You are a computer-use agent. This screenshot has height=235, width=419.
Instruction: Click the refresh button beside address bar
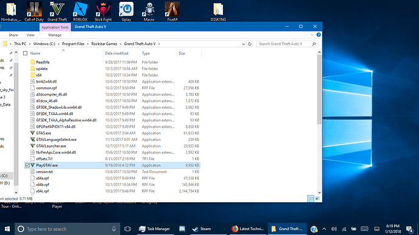pos(250,44)
